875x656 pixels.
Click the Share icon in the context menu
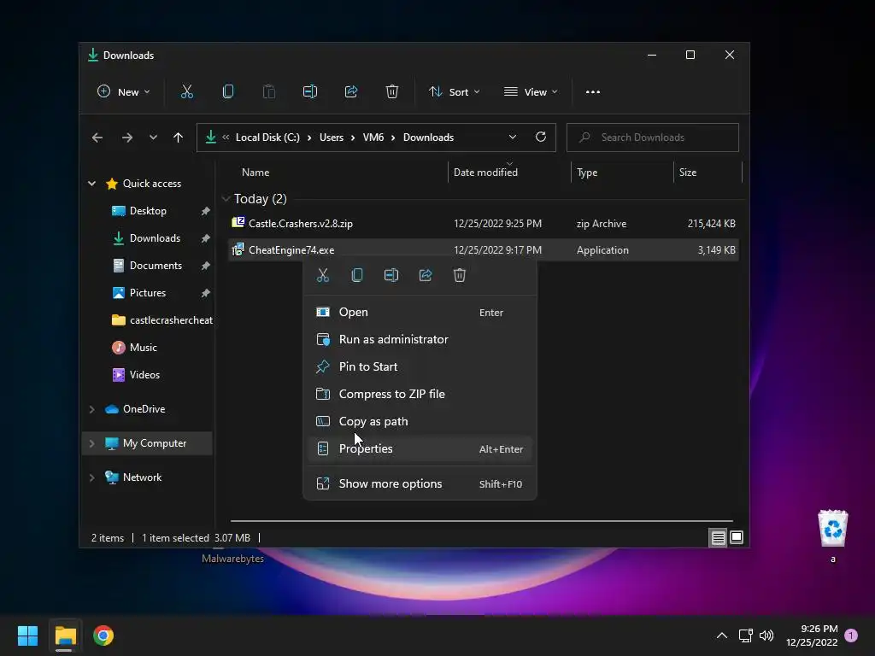coord(426,275)
